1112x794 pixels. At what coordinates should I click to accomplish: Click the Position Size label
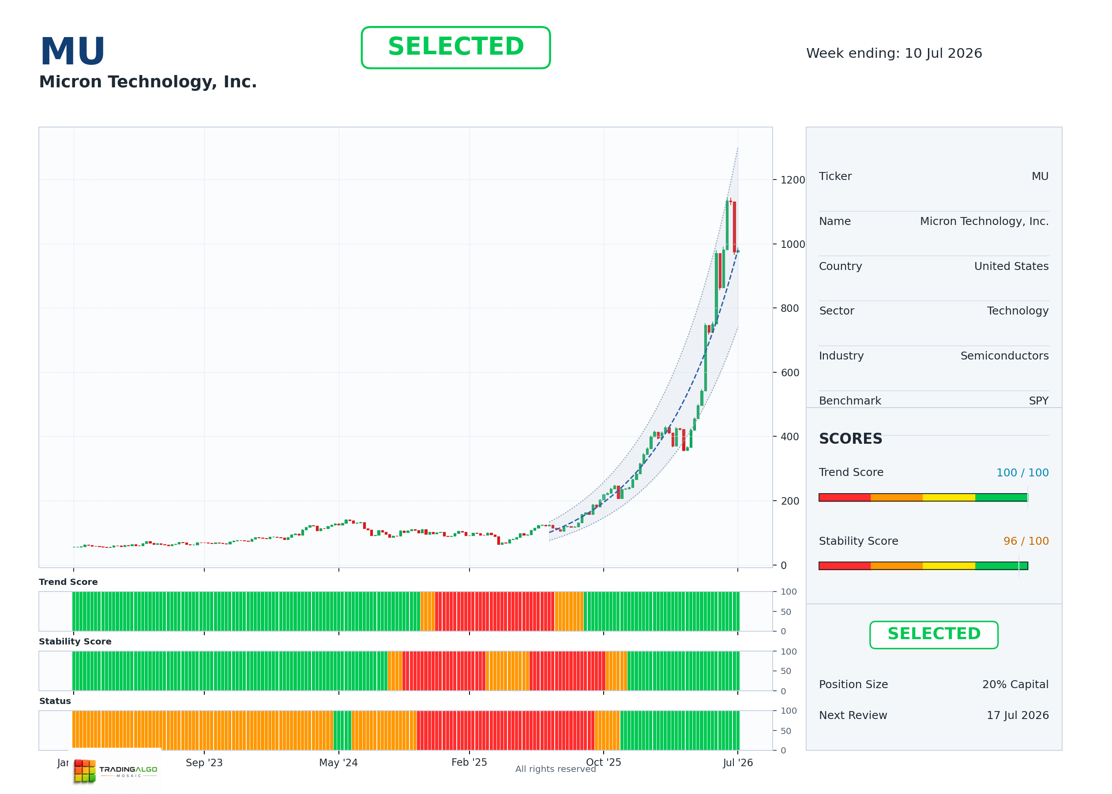pyautogui.click(x=853, y=685)
